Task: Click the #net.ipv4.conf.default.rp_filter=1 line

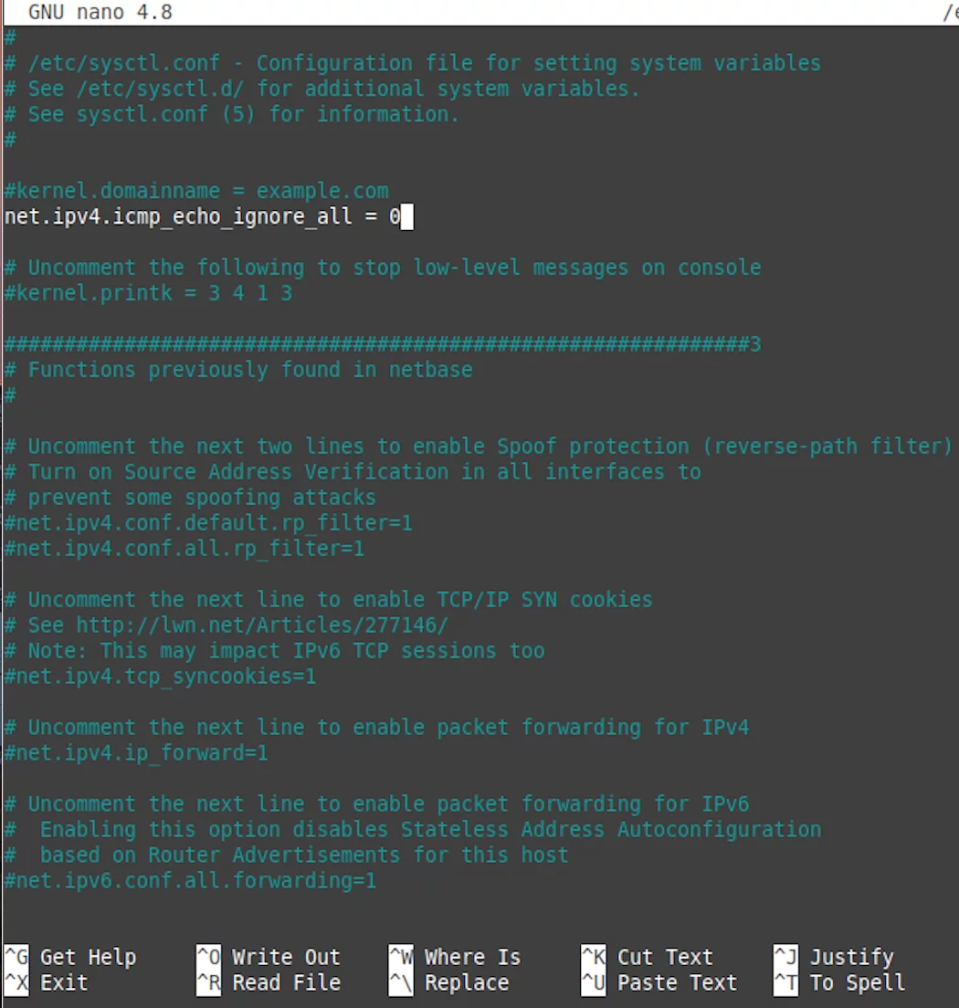Action: (x=208, y=522)
